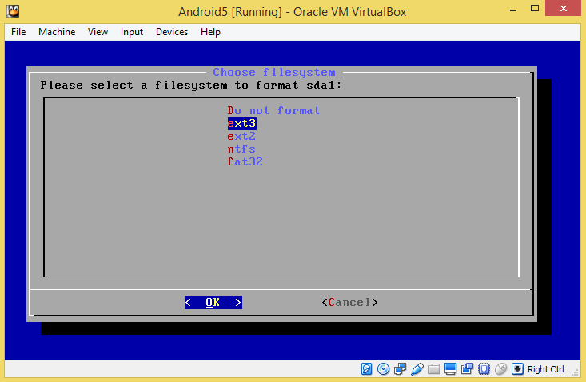The height and width of the screenshot is (382, 586).
Task: Open the Machine menu
Action: 57,32
